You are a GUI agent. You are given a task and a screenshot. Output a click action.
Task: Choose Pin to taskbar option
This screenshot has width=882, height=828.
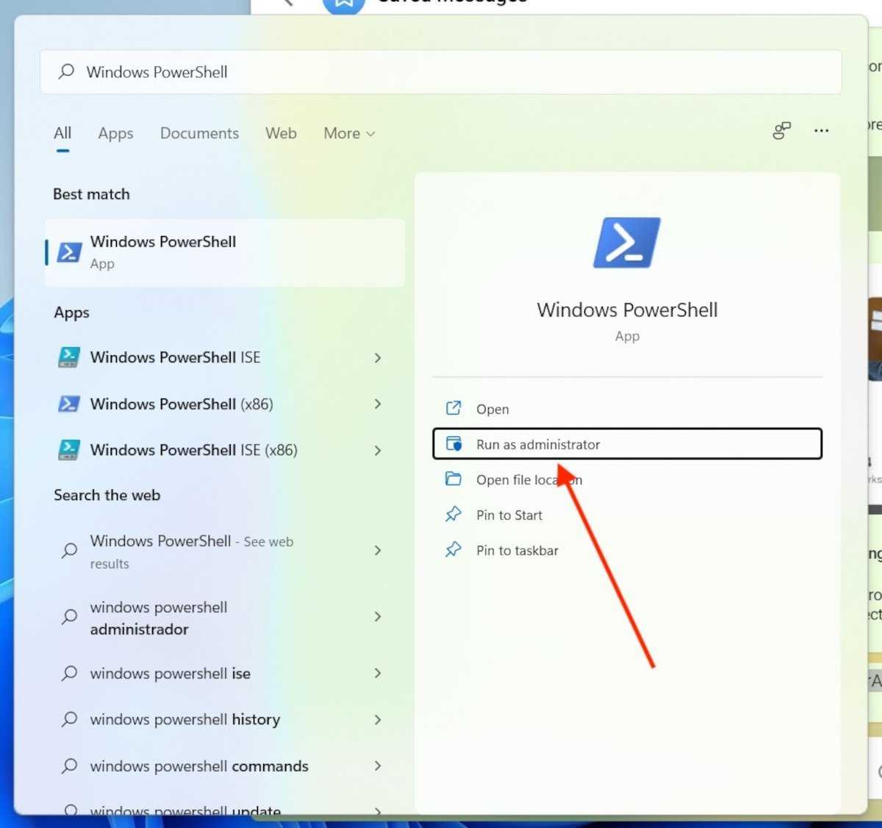[x=517, y=550]
